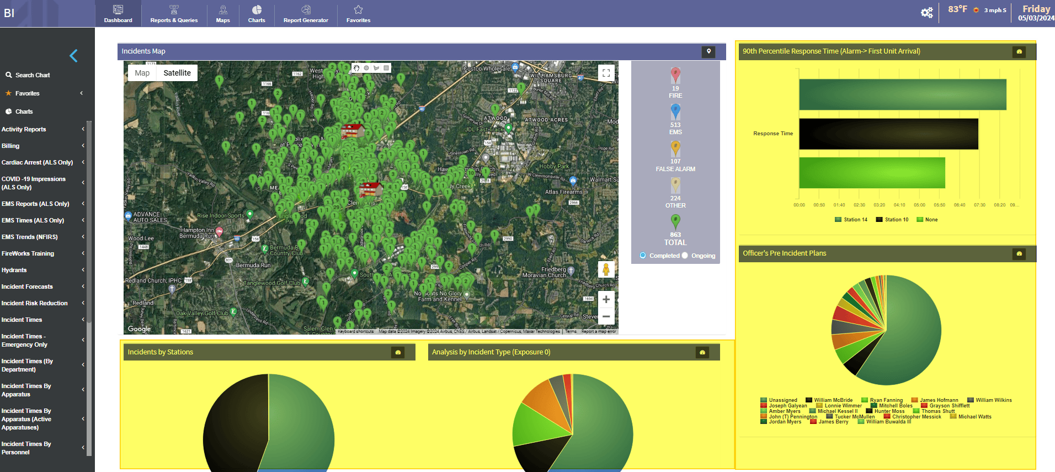The height and width of the screenshot is (472, 1055).
Task: Click the Google logo on map
Action: click(x=139, y=329)
